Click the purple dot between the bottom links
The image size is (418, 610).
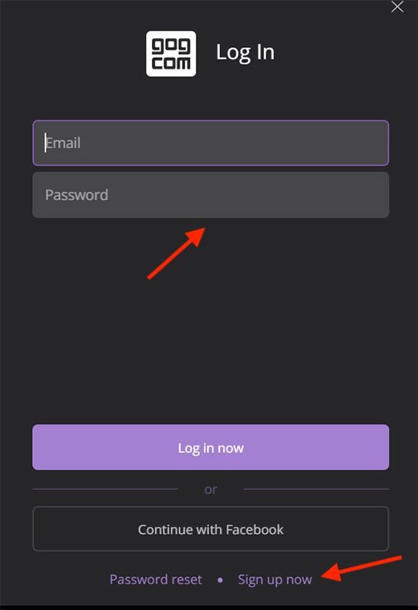pyautogui.click(x=220, y=580)
